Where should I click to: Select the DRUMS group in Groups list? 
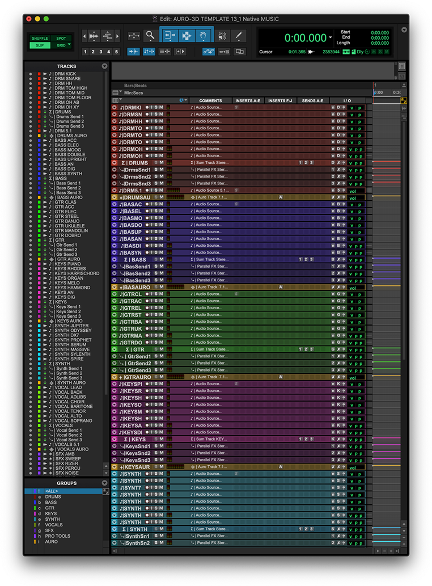pos(53,497)
